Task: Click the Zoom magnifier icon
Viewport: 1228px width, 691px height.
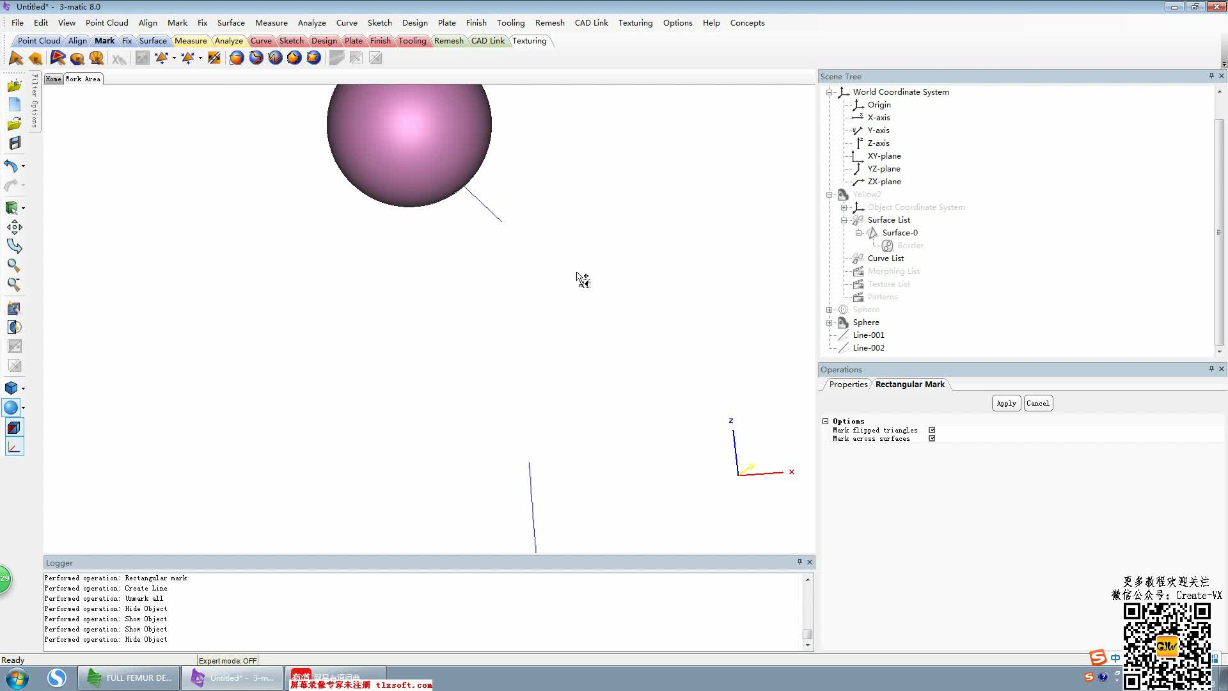Action: pyautogui.click(x=13, y=266)
